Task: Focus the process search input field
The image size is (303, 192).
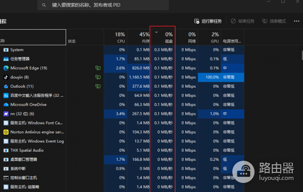Action: pos(103,5)
